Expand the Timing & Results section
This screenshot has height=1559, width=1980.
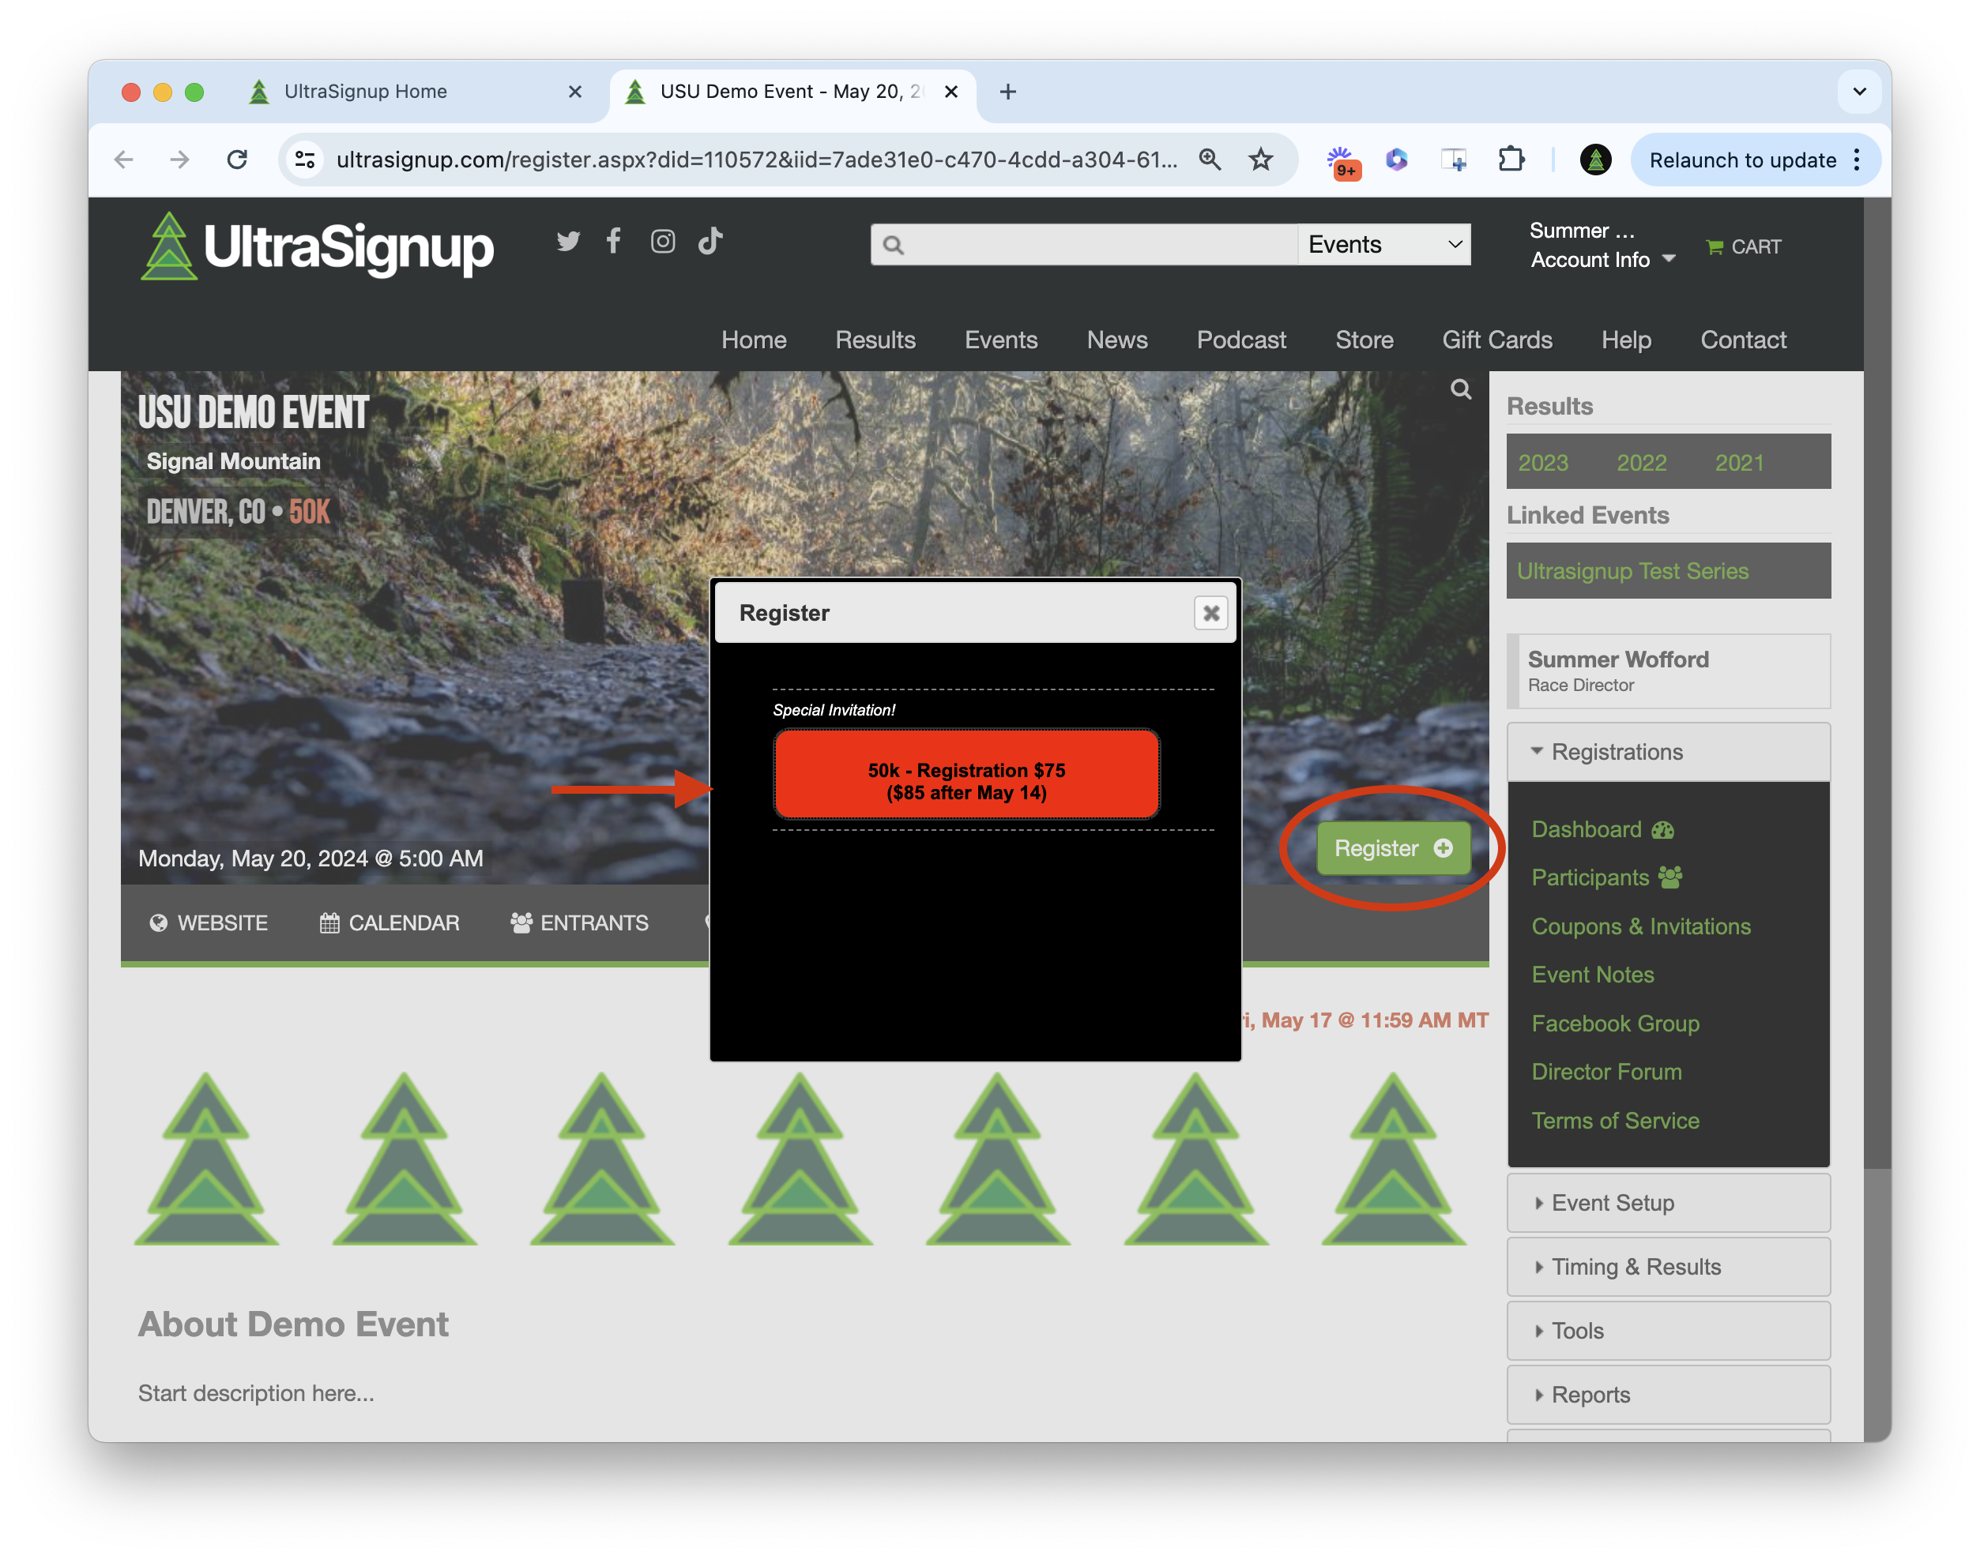pyautogui.click(x=1668, y=1267)
